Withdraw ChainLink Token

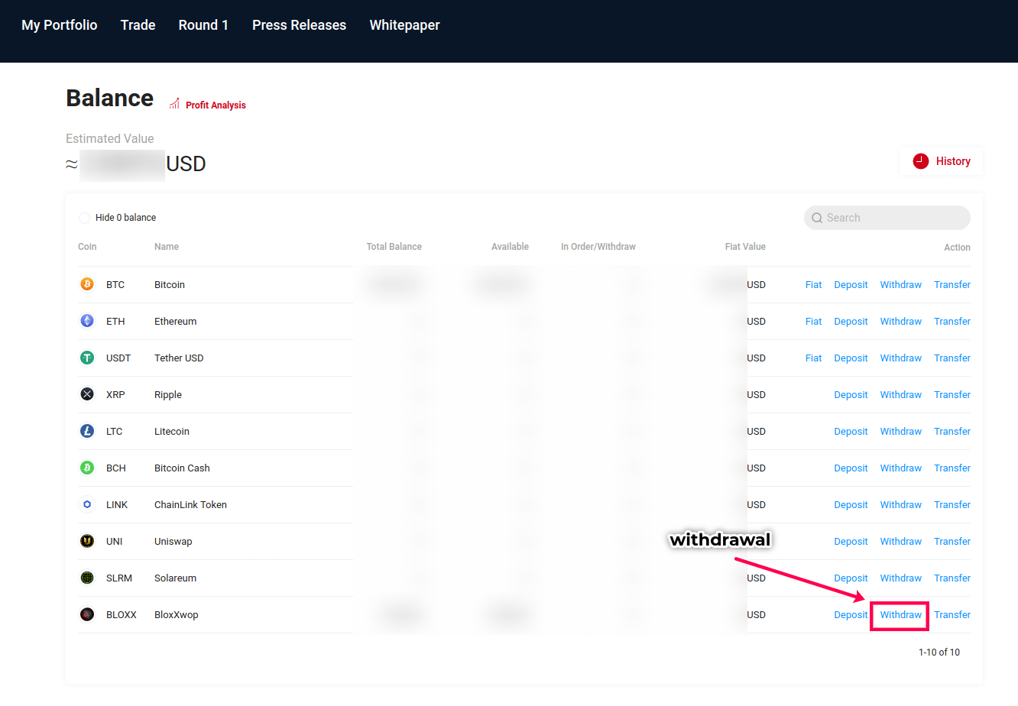[x=901, y=504]
